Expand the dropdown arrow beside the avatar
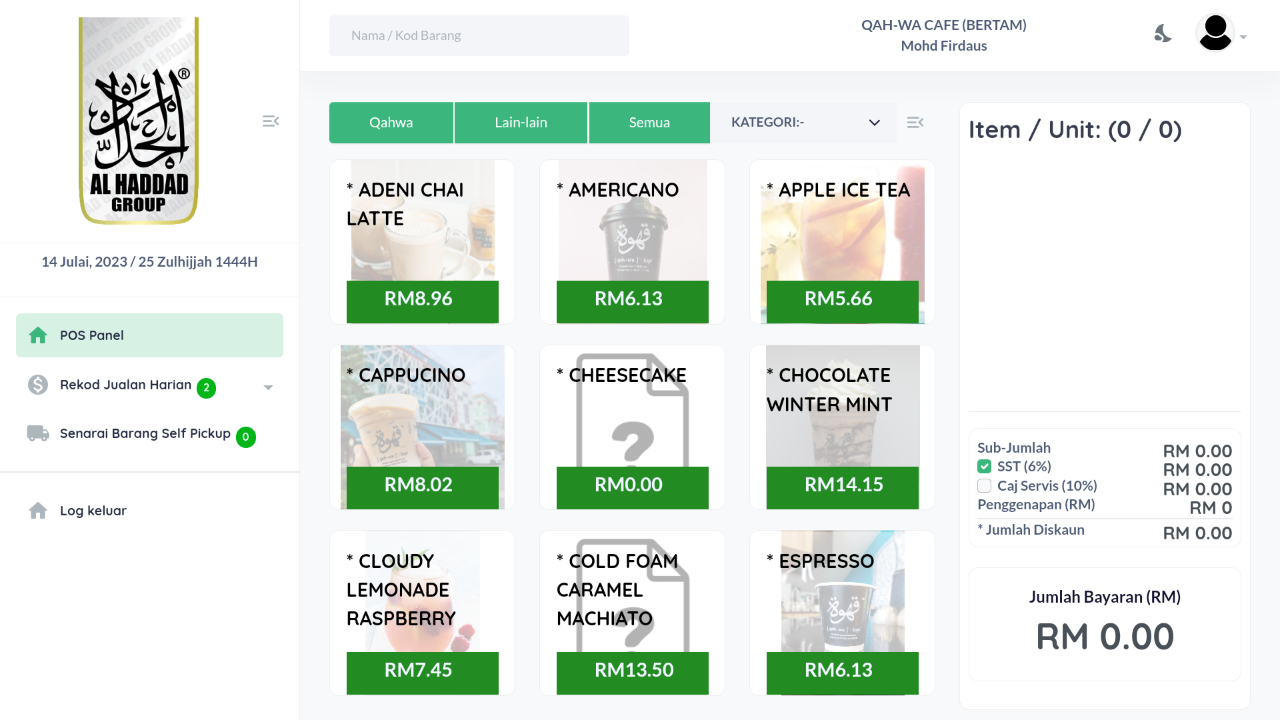Image resolution: width=1280 pixels, height=720 pixels. click(x=1243, y=37)
